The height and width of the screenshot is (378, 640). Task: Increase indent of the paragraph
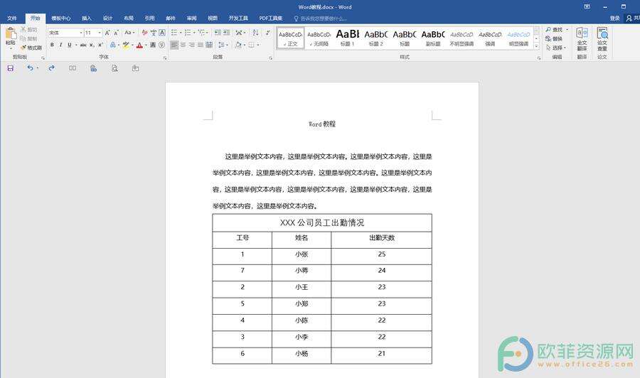227,33
